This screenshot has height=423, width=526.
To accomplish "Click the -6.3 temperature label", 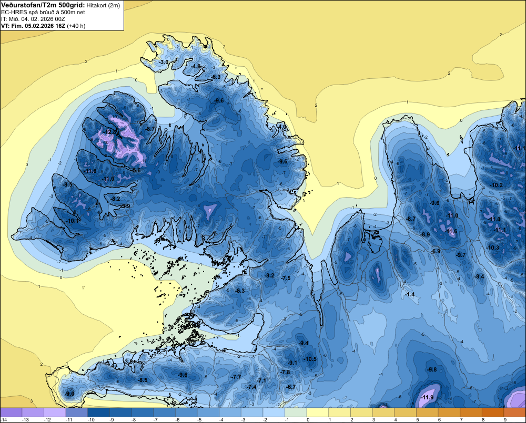I will 216,77.
